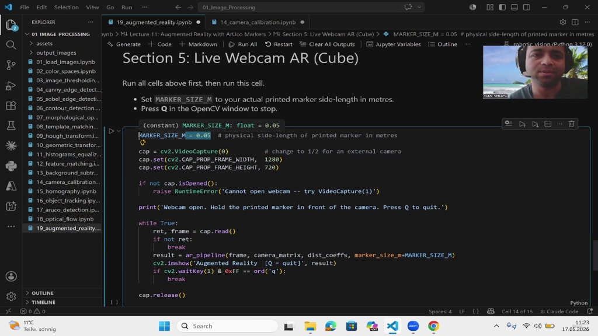Toggle the secondary side bar

tap(527, 7)
